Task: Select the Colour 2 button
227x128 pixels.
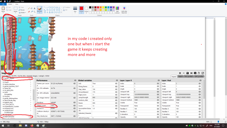Action: (x=86, y=10)
